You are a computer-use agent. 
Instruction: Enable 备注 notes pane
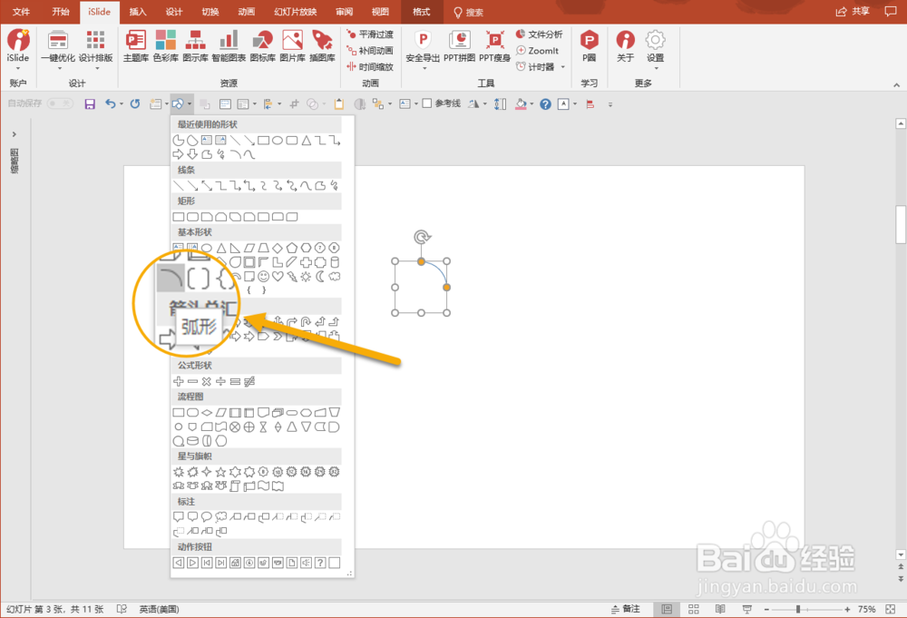point(627,608)
